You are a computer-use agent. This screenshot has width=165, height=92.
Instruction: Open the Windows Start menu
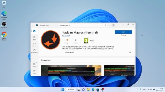63,89
